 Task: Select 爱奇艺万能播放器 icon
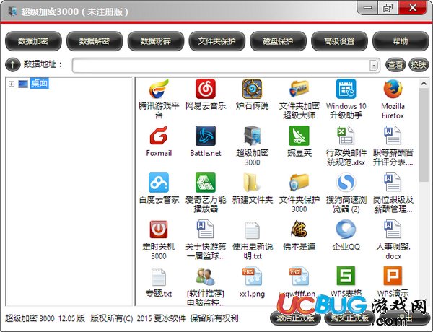point(206,183)
